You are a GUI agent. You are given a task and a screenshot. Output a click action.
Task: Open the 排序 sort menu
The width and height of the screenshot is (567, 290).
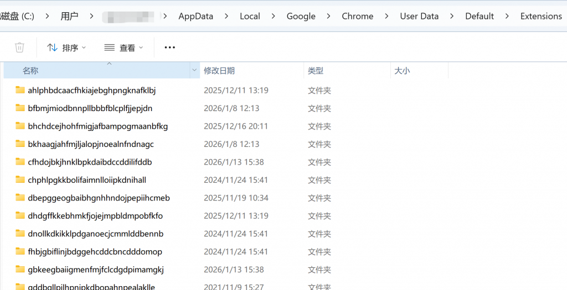66,48
